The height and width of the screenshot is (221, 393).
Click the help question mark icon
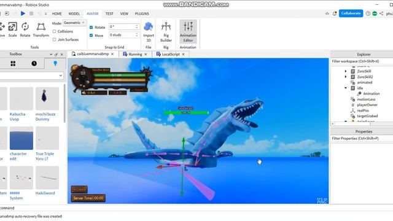[368, 14]
